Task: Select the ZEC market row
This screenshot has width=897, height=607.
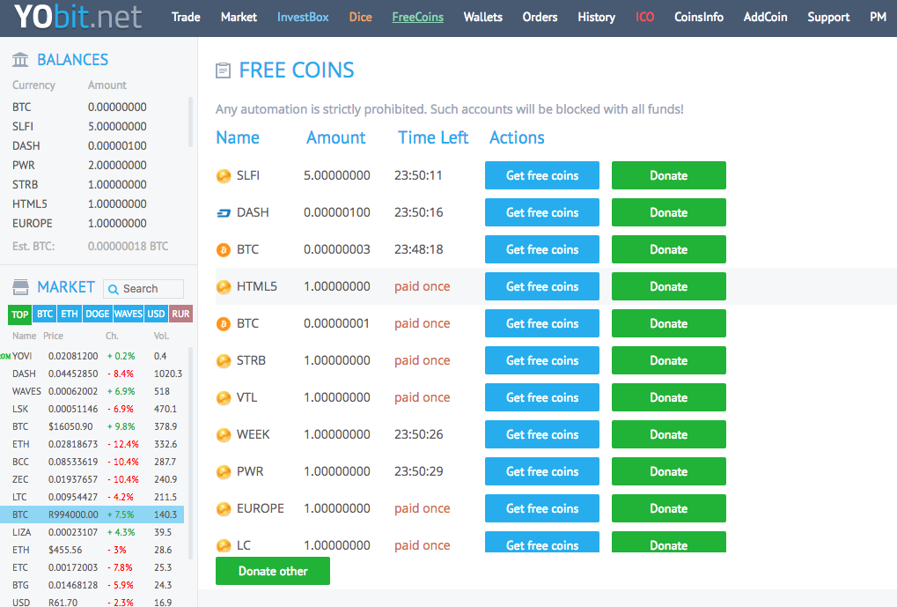Action: (x=92, y=479)
